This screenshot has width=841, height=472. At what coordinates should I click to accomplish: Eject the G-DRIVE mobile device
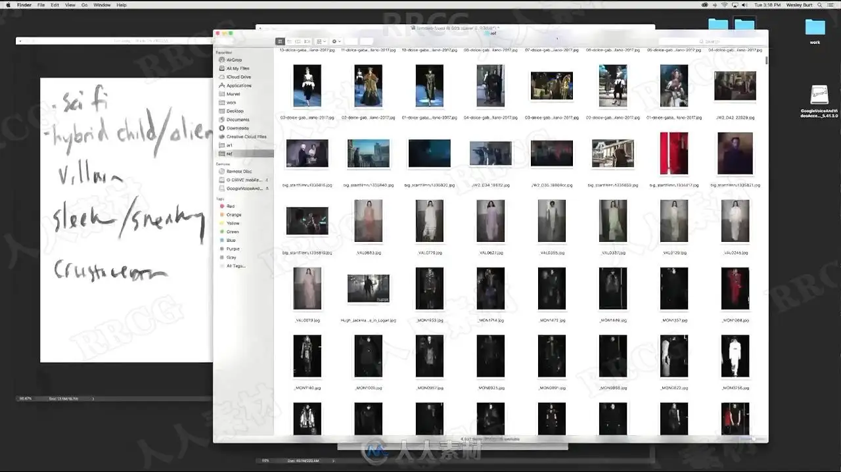[x=267, y=179]
